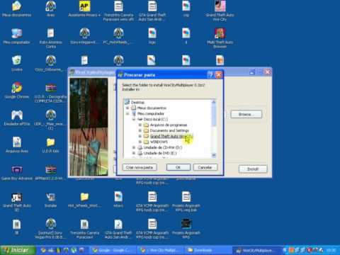Open the yellow AP Assistente icon
340x255 pixels.
(84, 9)
